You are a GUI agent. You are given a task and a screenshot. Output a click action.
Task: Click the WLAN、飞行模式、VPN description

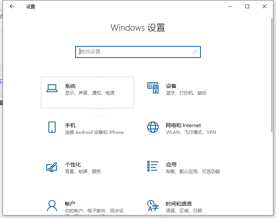pyautogui.click(x=191, y=132)
